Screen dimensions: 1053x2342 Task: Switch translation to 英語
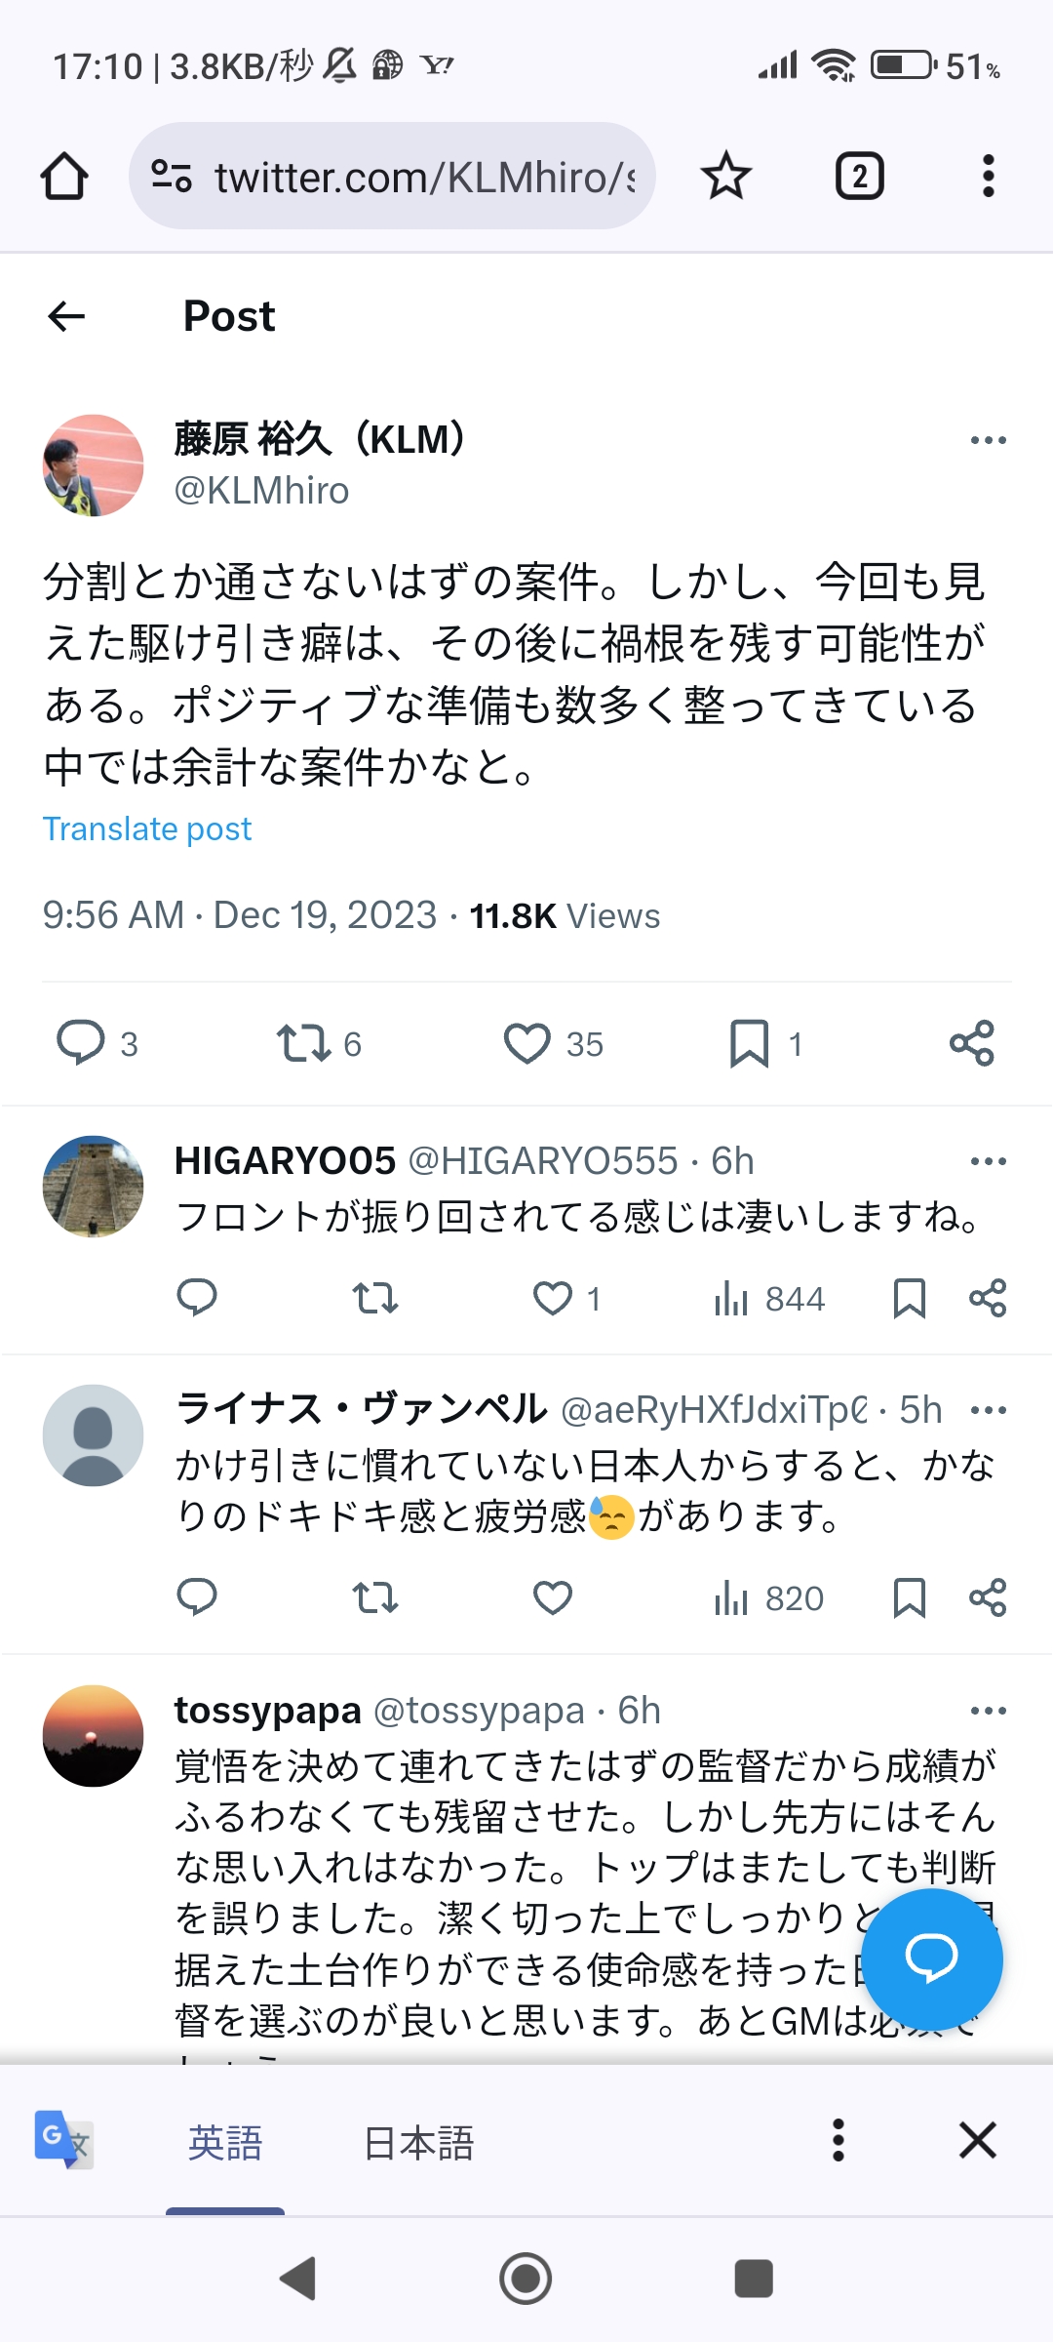(x=225, y=2143)
